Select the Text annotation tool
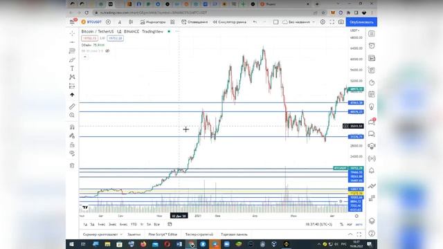The image size is (443, 249). (x=72, y=68)
